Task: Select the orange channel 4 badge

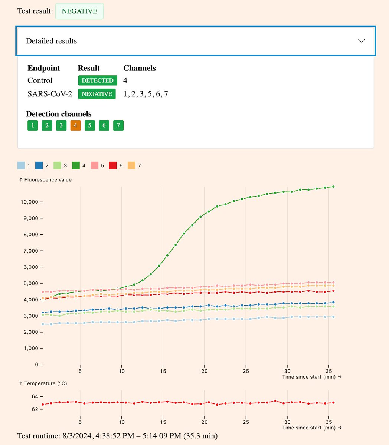Action: click(75, 125)
